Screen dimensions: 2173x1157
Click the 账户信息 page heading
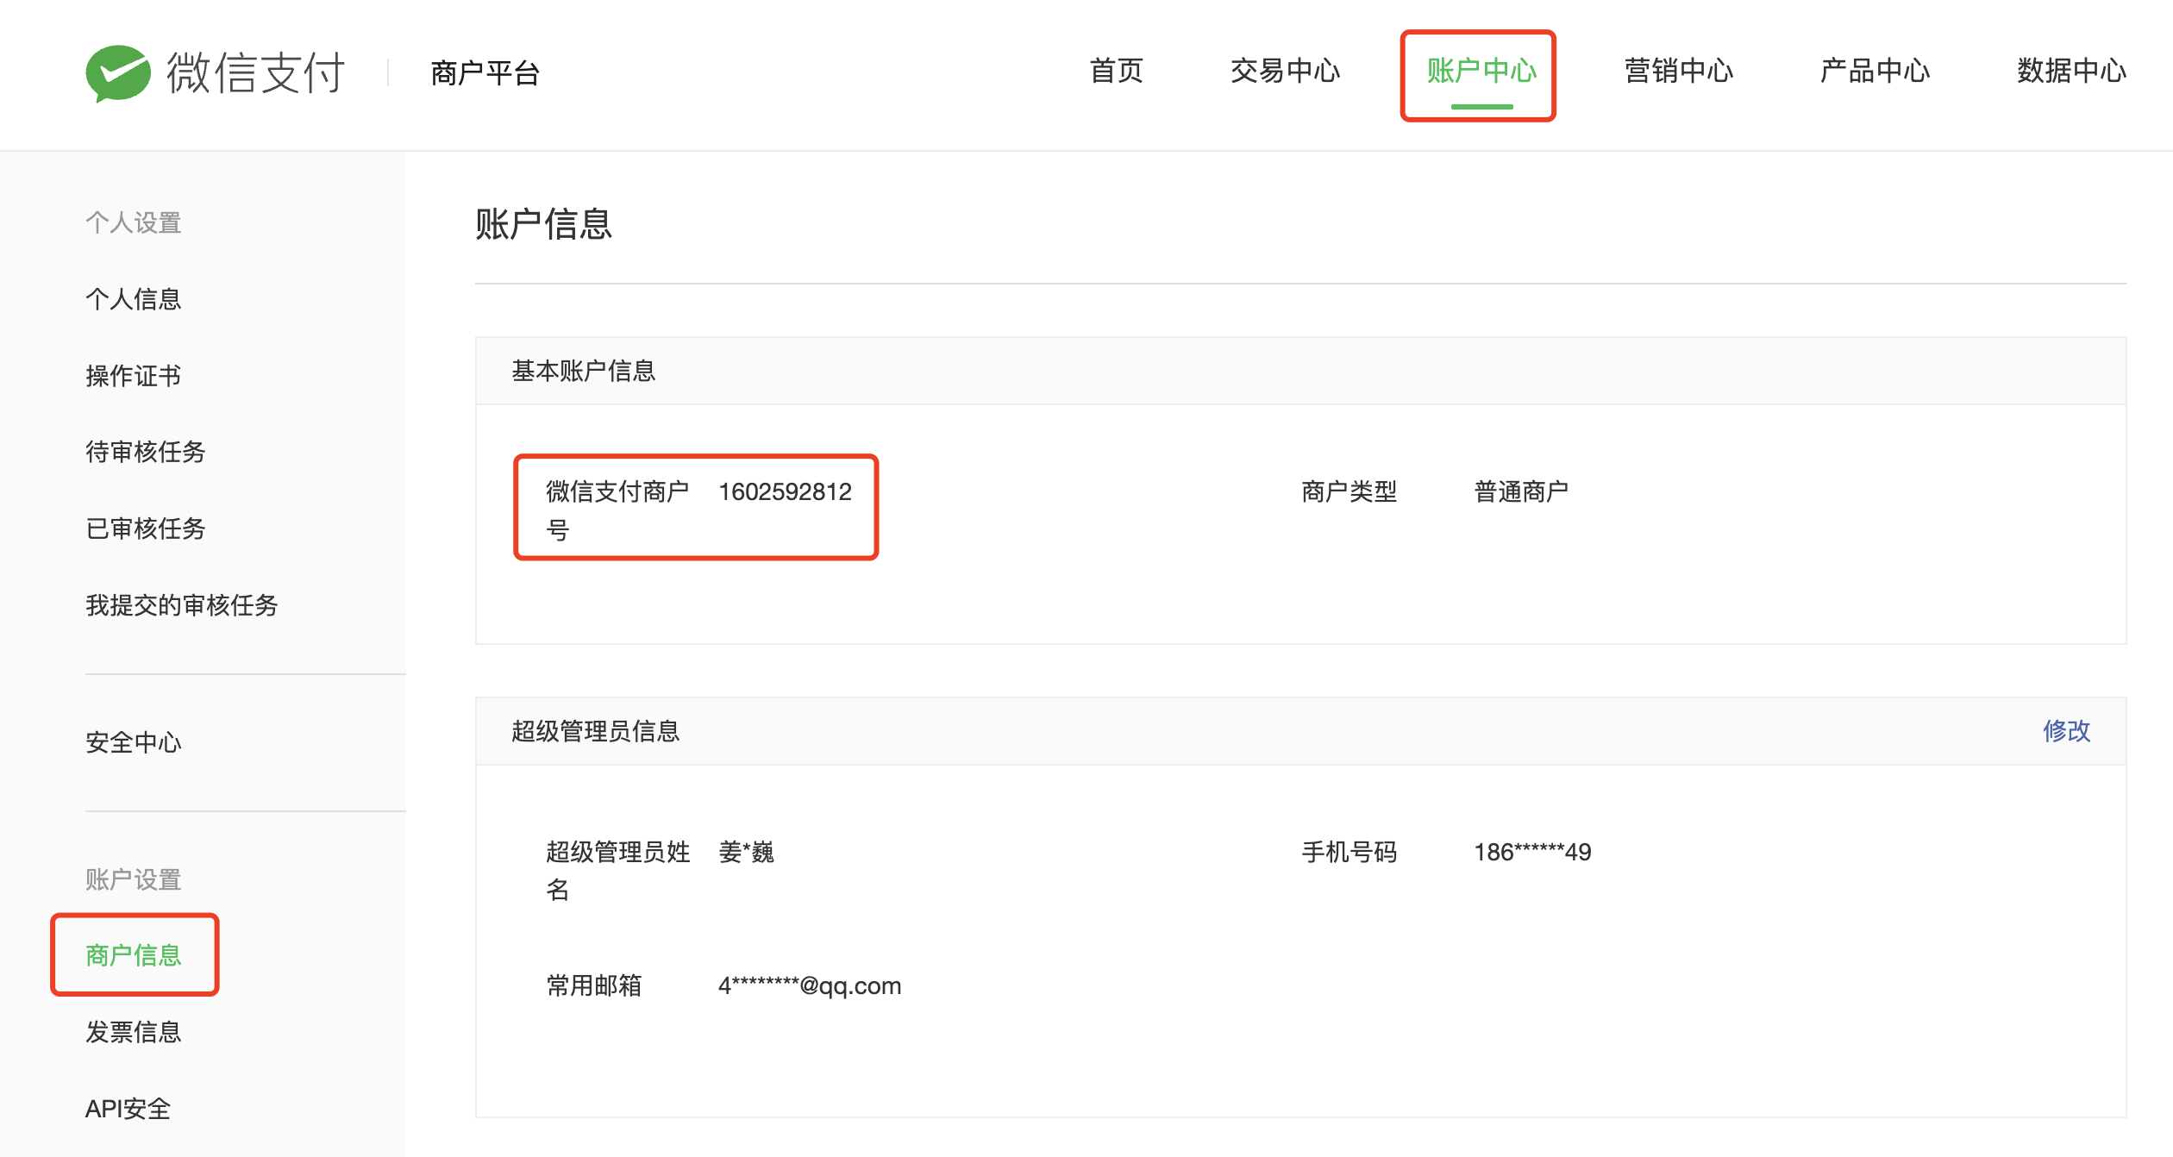point(543,224)
